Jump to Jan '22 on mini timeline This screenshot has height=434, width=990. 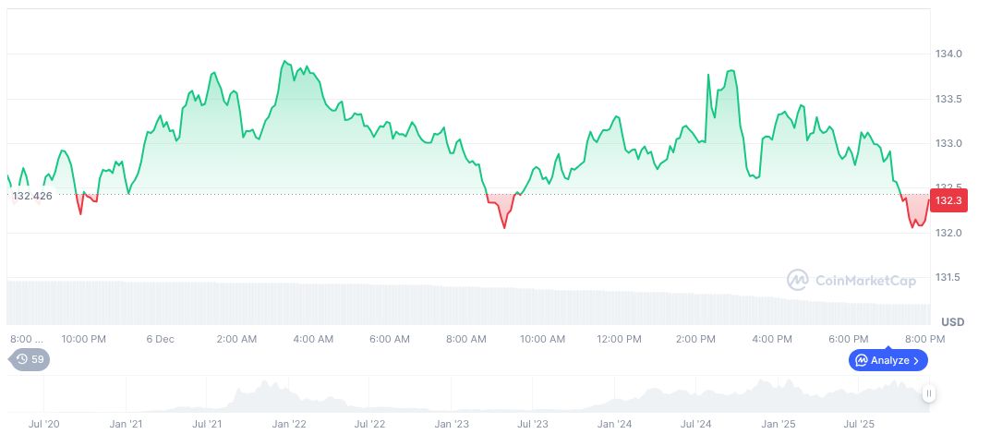288,424
